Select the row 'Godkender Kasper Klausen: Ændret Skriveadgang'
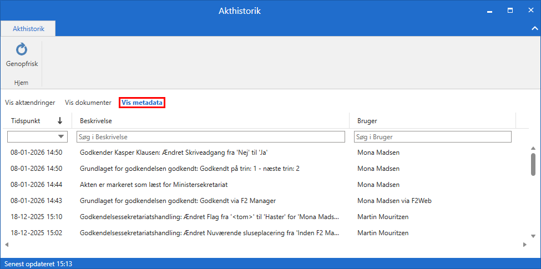 click(x=265, y=152)
